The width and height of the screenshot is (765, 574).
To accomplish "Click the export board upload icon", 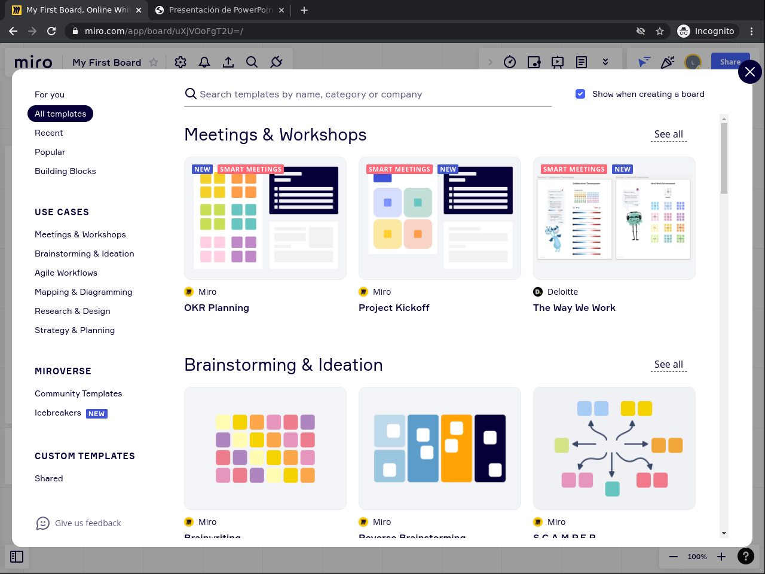I will coord(228,62).
